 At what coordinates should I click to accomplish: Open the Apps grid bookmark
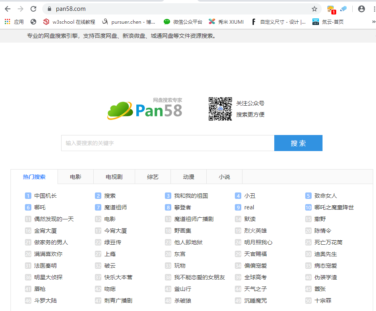(x=14, y=22)
